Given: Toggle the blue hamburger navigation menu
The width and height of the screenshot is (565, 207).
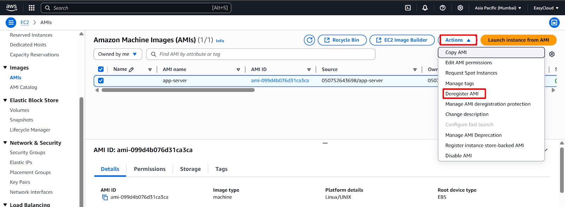Looking at the screenshot, I should [x=11, y=23].
